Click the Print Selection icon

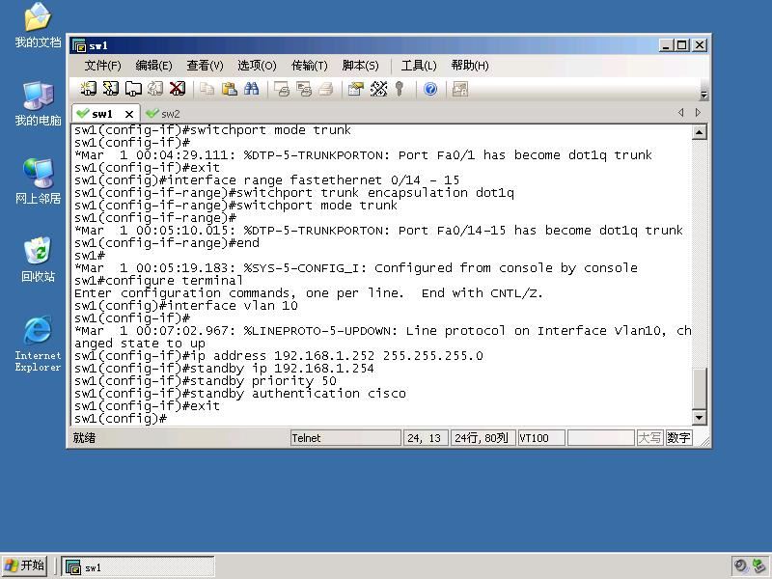(x=304, y=89)
